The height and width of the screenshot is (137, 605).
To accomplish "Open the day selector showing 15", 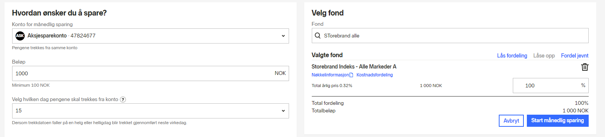I will (150, 111).
